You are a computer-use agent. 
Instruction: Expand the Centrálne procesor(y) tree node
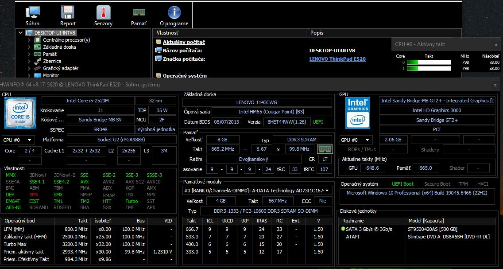(29, 40)
